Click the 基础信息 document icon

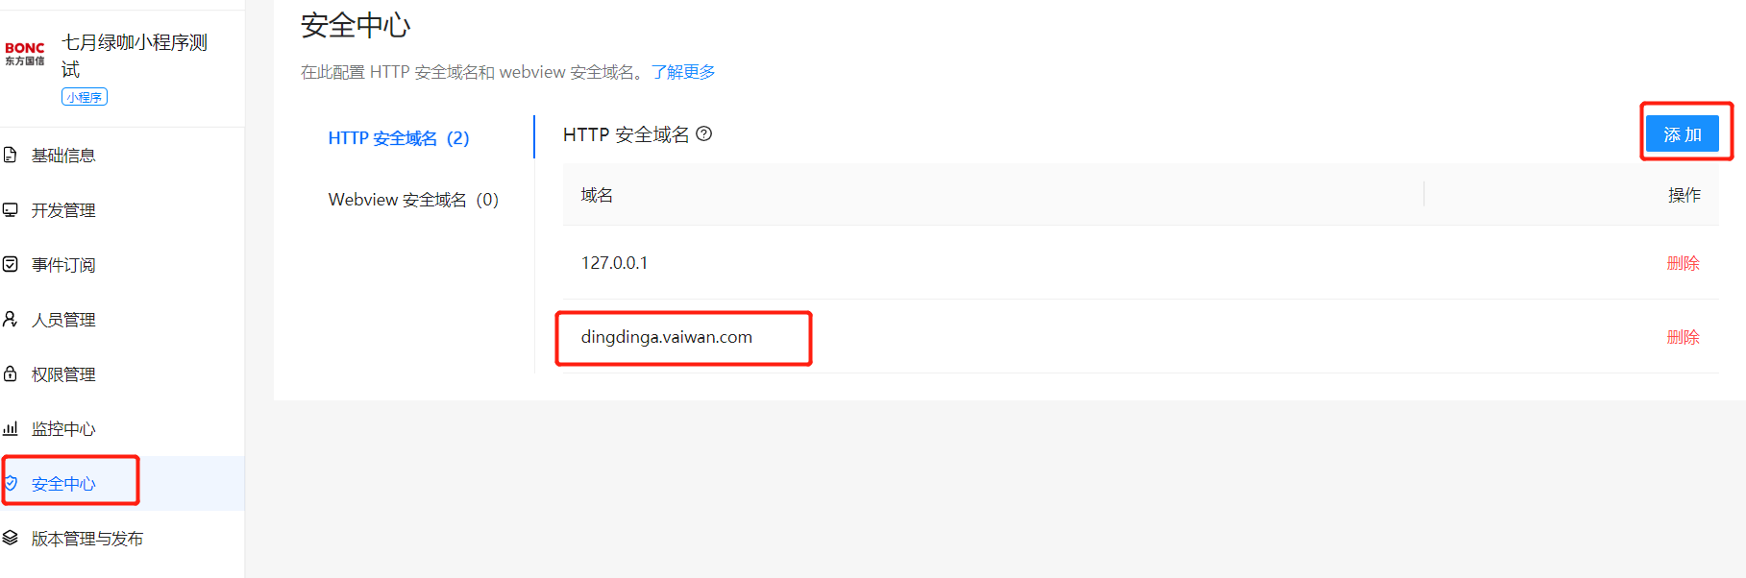point(10,155)
